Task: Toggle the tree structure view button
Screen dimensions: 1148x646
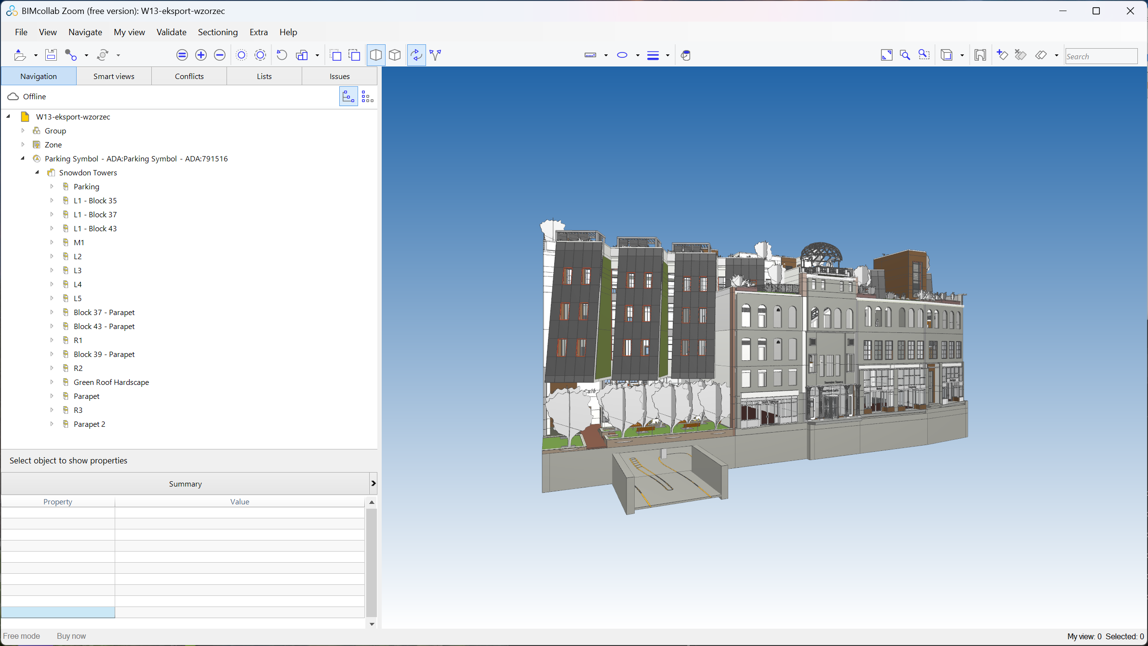Action: (348, 97)
